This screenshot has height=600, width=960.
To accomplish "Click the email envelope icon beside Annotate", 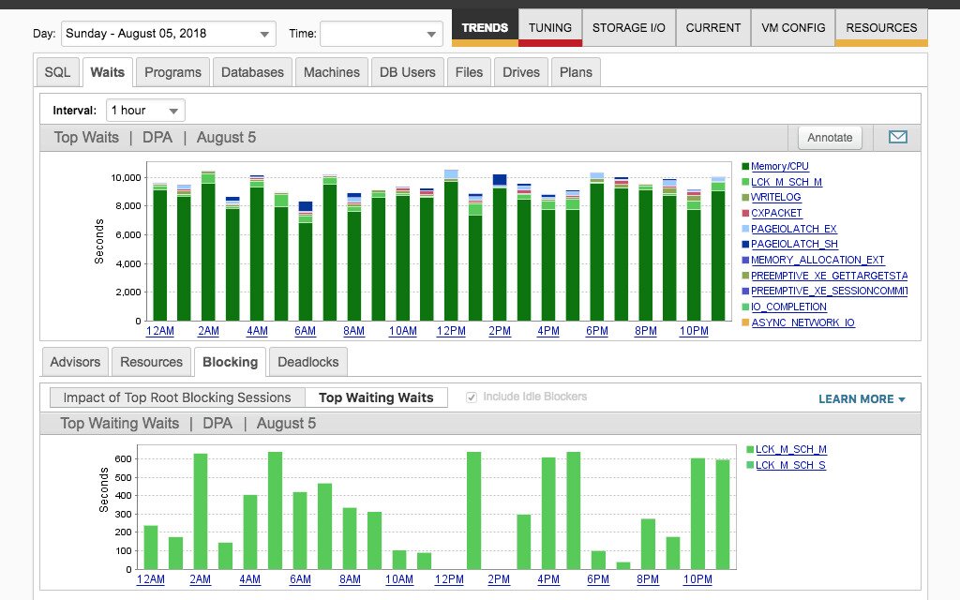I will pos(898,137).
